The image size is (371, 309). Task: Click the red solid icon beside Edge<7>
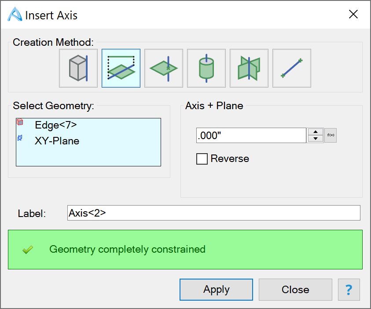[20, 122]
